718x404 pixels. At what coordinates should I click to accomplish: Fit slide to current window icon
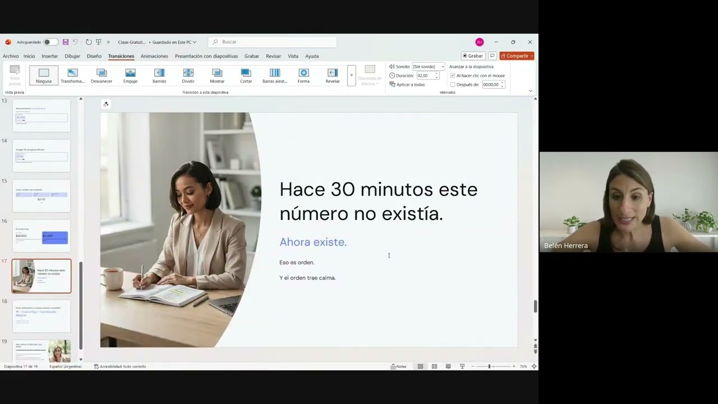pyautogui.click(x=534, y=366)
